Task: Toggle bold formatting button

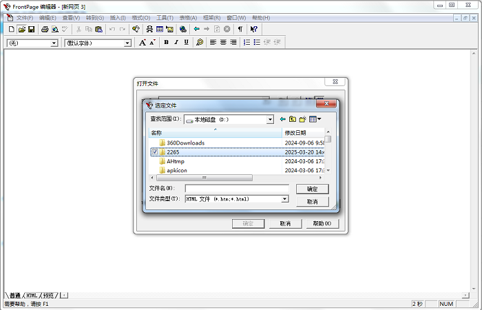Action: click(x=166, y=42)
